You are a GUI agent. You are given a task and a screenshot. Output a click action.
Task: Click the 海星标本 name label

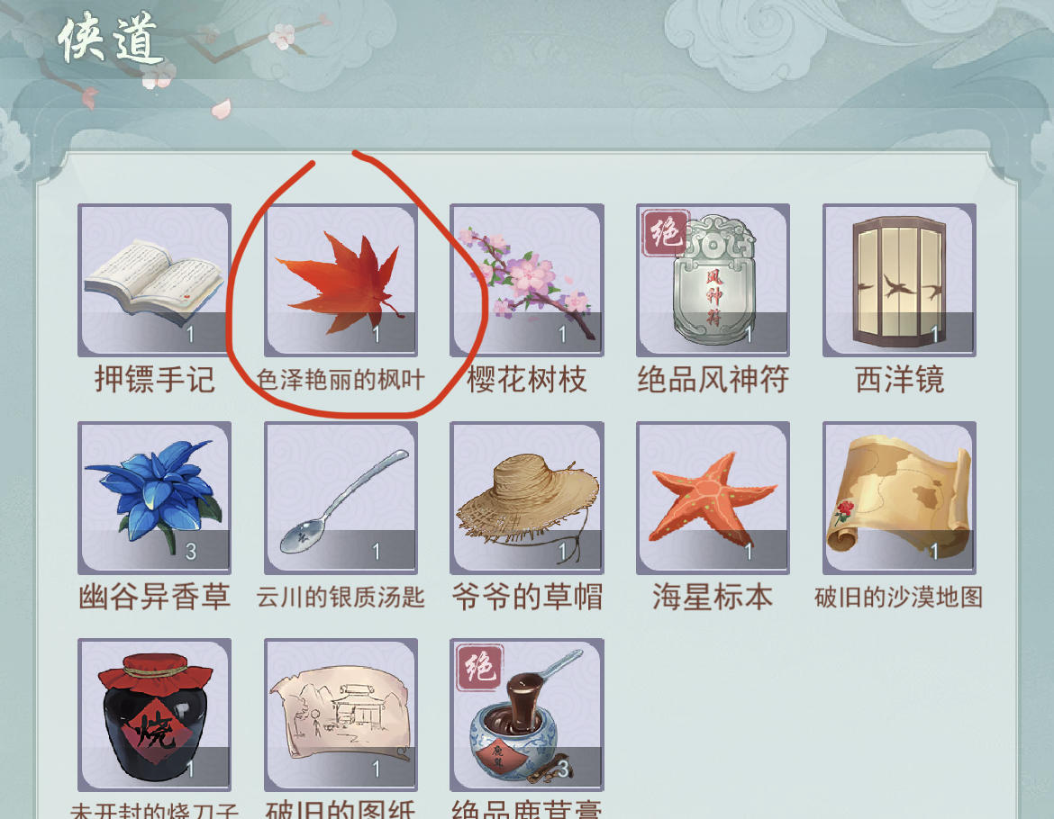click(x=713, y=597)
